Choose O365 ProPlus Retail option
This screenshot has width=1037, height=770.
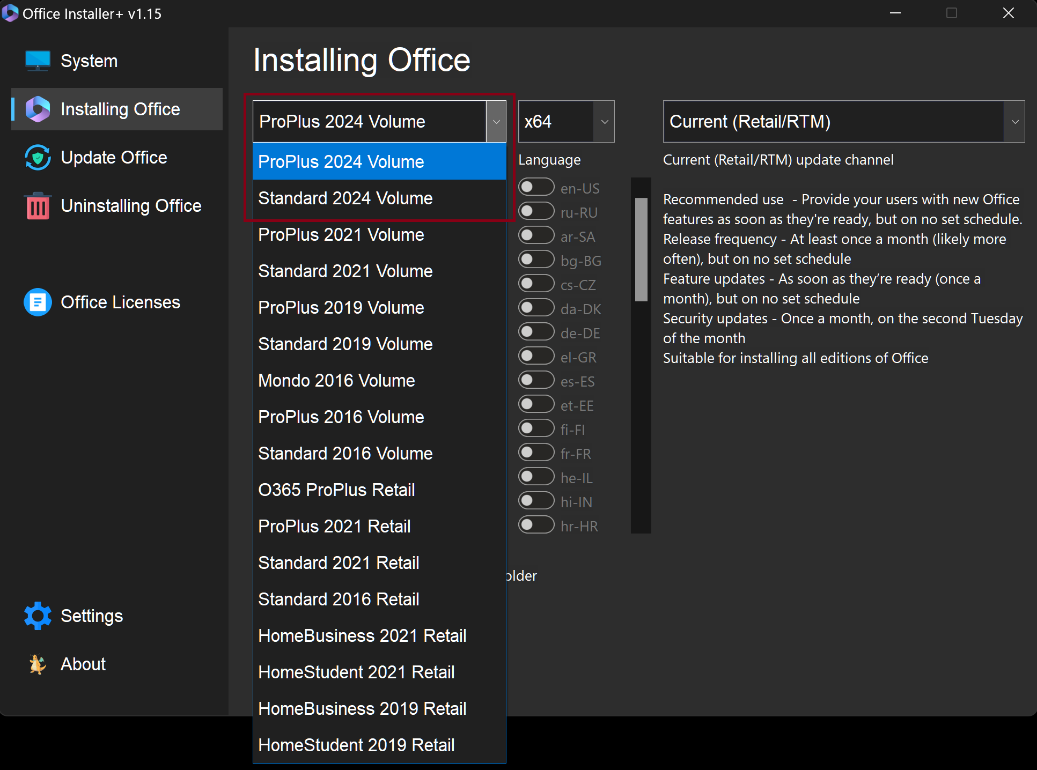point(379,490)
